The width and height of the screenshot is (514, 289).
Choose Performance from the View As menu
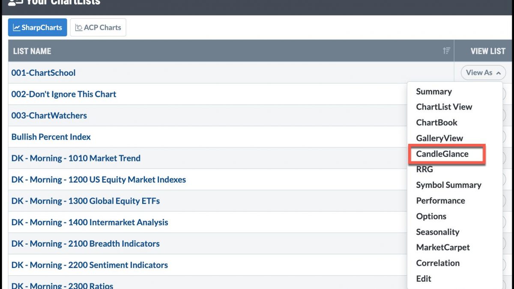tap(440, 201)
